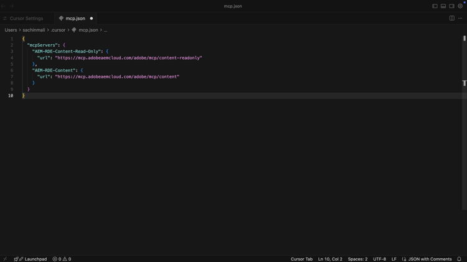This screenshot has height=262, width=467.
Task: Change end of line sequence LF
Action: click(x=394, y=259)
